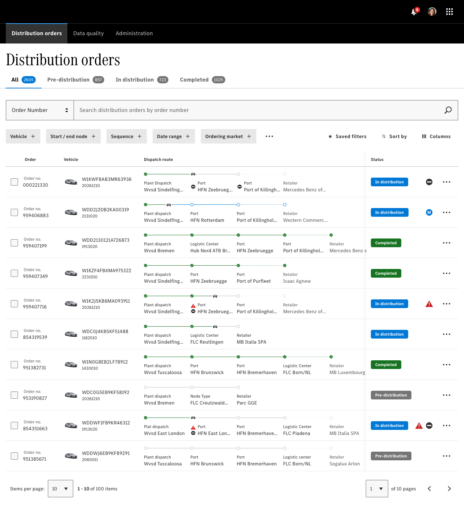The height and width of the screenshot is (506, 464).
Task: Click blocked status icon for order 000221330
Action: tap(429, 182)
